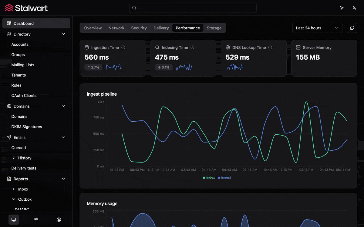The image size is (364, 227).
Task: Focus the top search field
Action: coord(193,8)
